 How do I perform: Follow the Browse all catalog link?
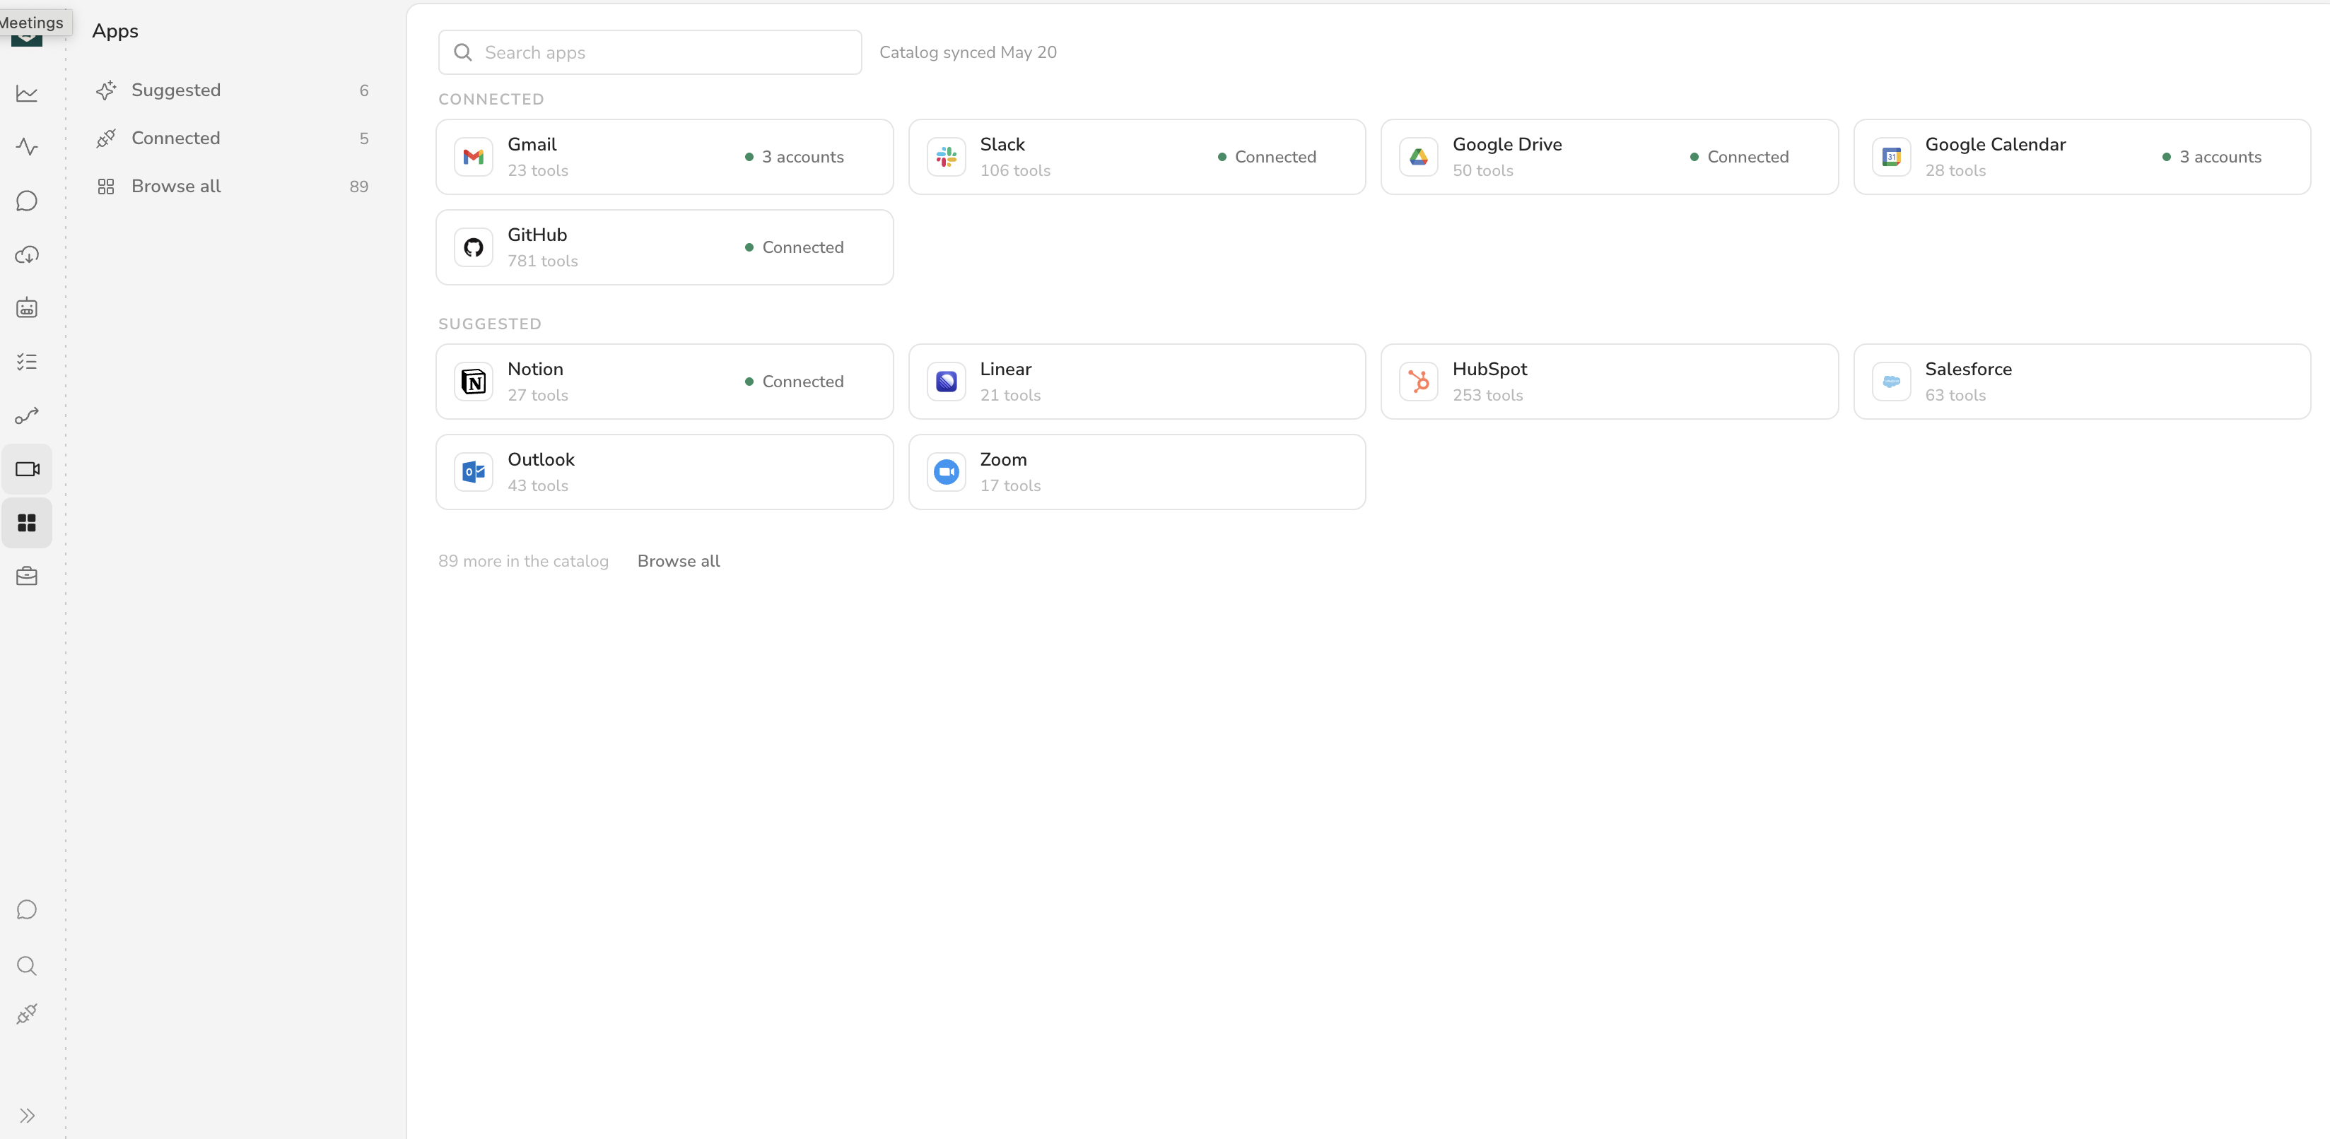click(x=679, y=560)
